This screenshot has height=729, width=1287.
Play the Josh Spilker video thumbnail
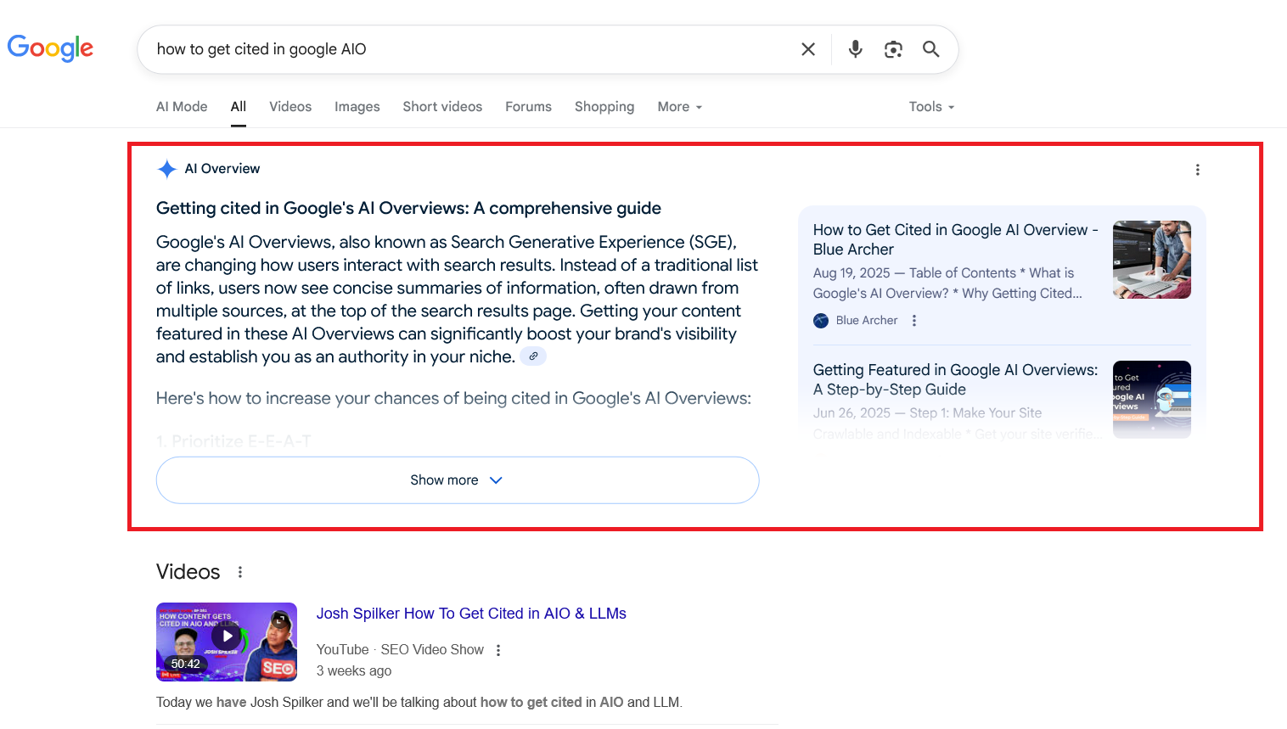coord(227,642)
